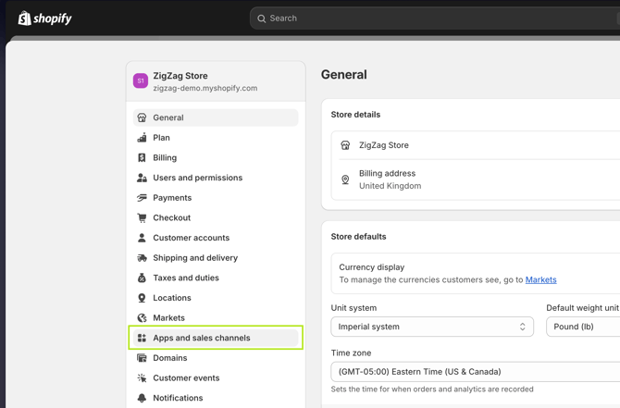Open Taxes and duties settings
Screen dimensions: 620x408
tap(186, 278)
